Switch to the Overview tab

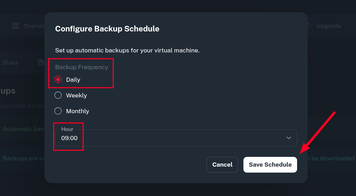click(x=34, y=26)
